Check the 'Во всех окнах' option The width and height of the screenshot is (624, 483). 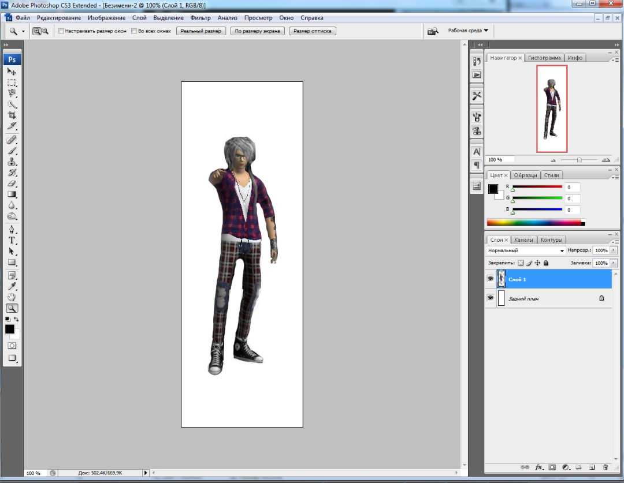tap(134, 31)
